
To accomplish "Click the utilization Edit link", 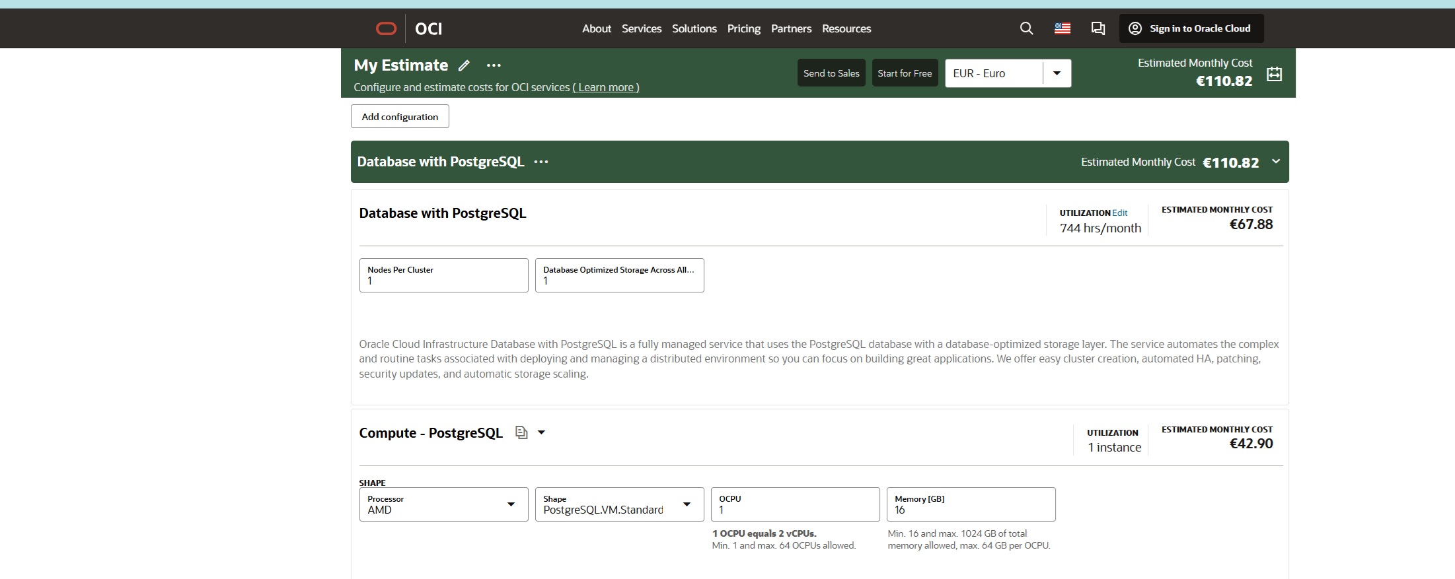I will point(1119,213).
